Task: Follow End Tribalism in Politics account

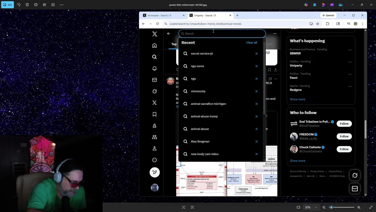Action: [x=344, y=124]
